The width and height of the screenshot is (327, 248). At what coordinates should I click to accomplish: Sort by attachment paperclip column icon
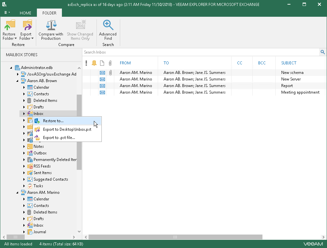[x=110, y=63]
